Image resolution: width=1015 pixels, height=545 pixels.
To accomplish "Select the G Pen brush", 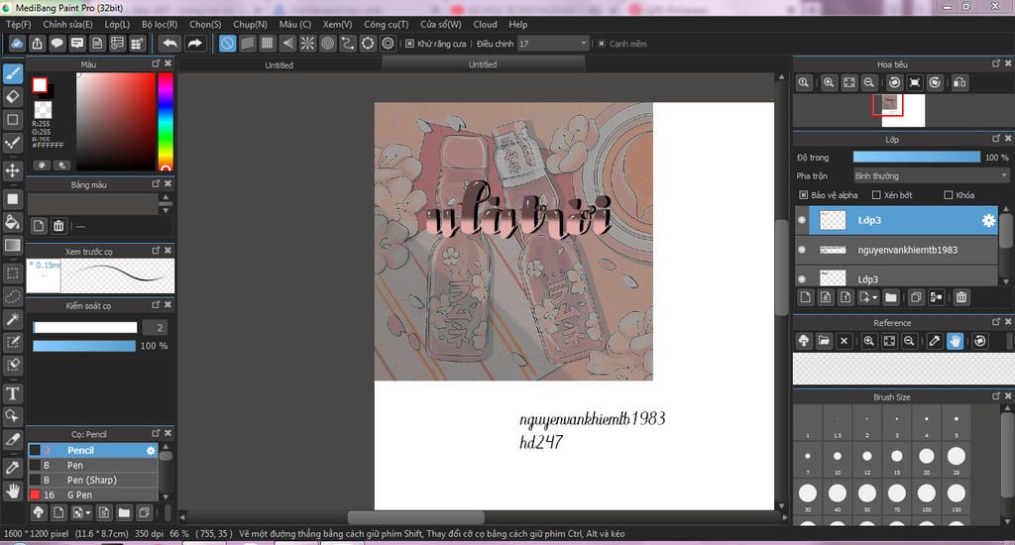I will coord(92,494).
